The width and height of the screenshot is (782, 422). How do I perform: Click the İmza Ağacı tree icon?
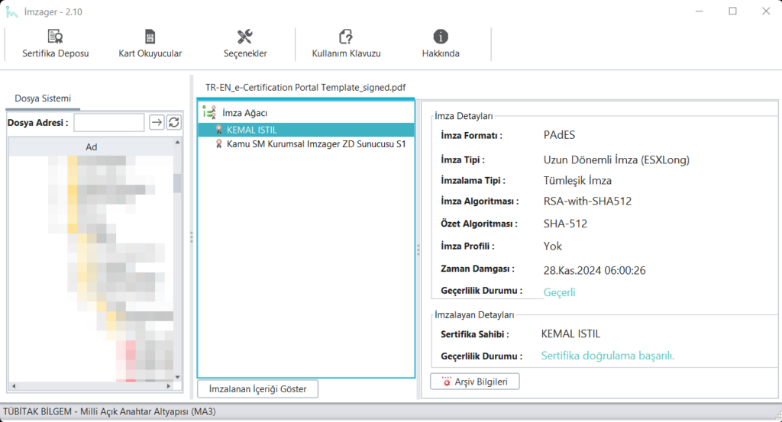(x=209, y=113)
